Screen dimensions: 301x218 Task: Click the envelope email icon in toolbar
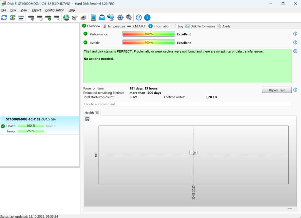(102, 18)
